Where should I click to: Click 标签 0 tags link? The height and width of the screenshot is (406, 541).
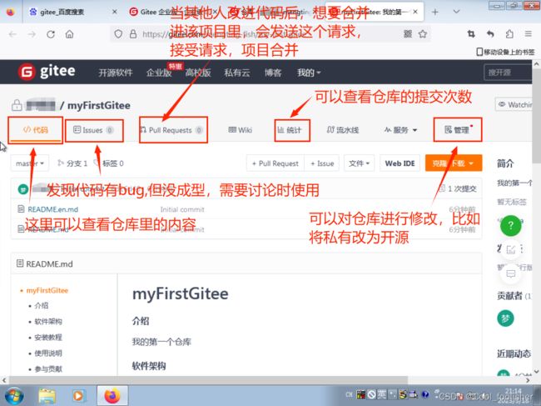[x=109, y=163]
